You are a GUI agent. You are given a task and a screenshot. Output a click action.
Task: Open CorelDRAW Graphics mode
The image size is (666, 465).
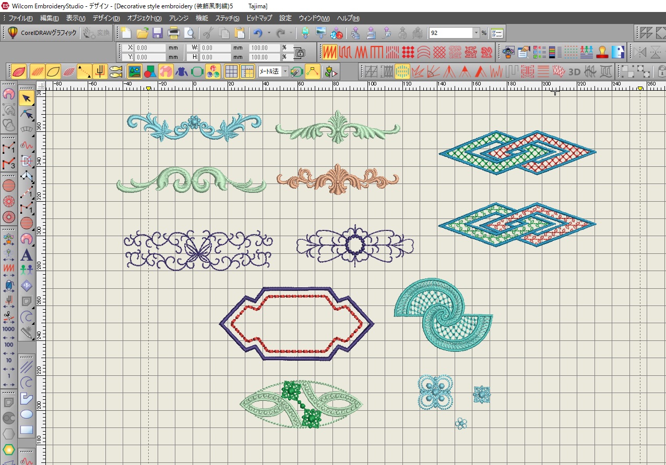42,33
